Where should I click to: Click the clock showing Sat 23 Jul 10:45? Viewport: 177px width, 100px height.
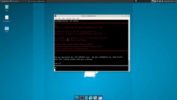169,1
